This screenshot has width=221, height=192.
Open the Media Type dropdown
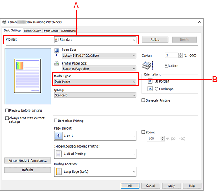(95, 82)
